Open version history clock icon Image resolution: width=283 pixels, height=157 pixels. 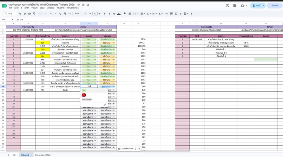click(x=228, y=6)
